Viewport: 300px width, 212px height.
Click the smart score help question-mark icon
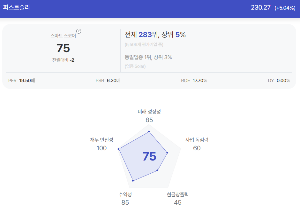tap(79, 31)
